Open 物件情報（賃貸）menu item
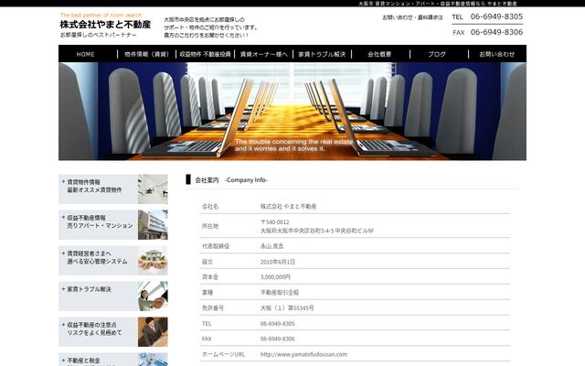 146,54
